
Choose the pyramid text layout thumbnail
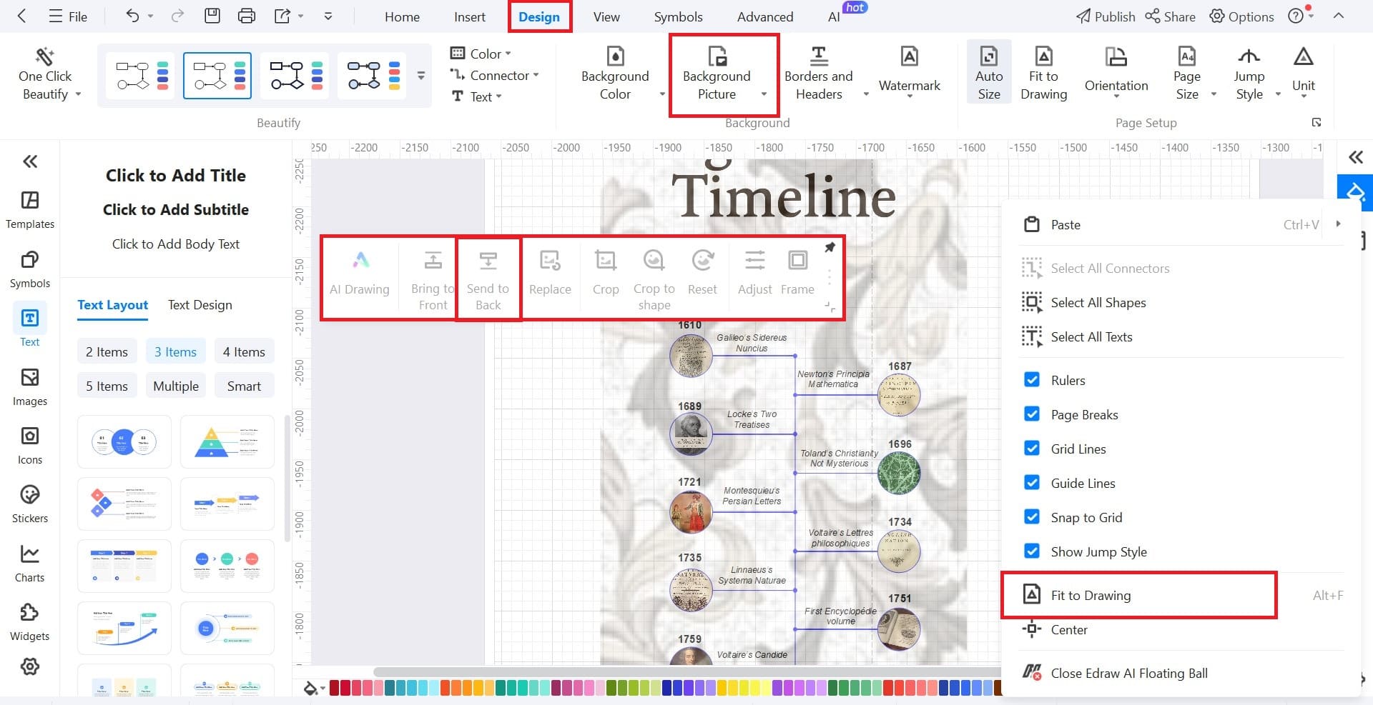(227, 441)
